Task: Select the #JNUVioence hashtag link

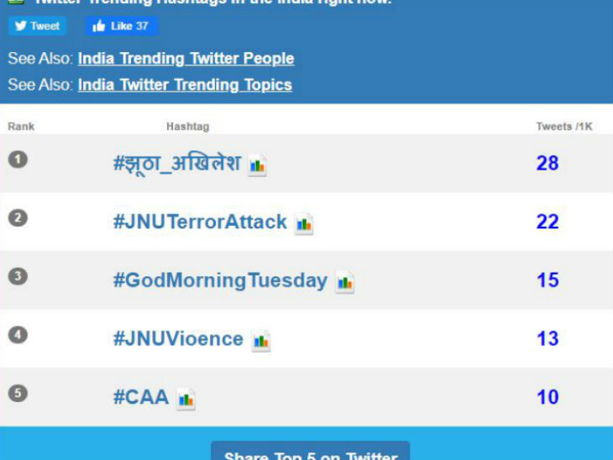Action: point(178,339)
